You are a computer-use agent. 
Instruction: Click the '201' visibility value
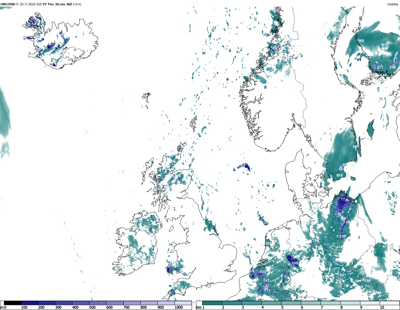343,275
